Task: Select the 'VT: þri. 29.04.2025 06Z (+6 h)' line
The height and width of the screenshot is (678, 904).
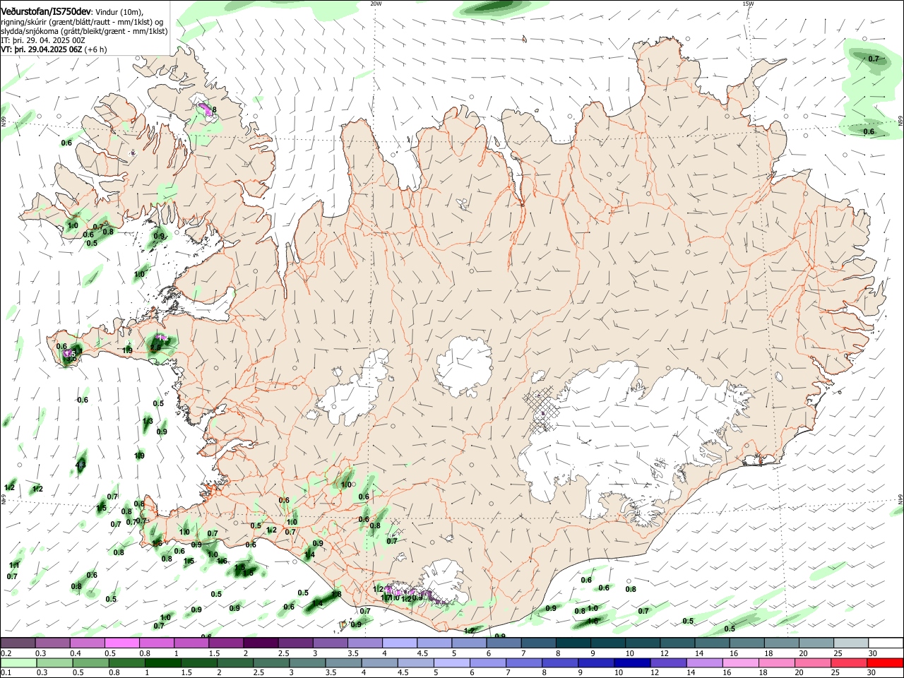Action: 54,49
